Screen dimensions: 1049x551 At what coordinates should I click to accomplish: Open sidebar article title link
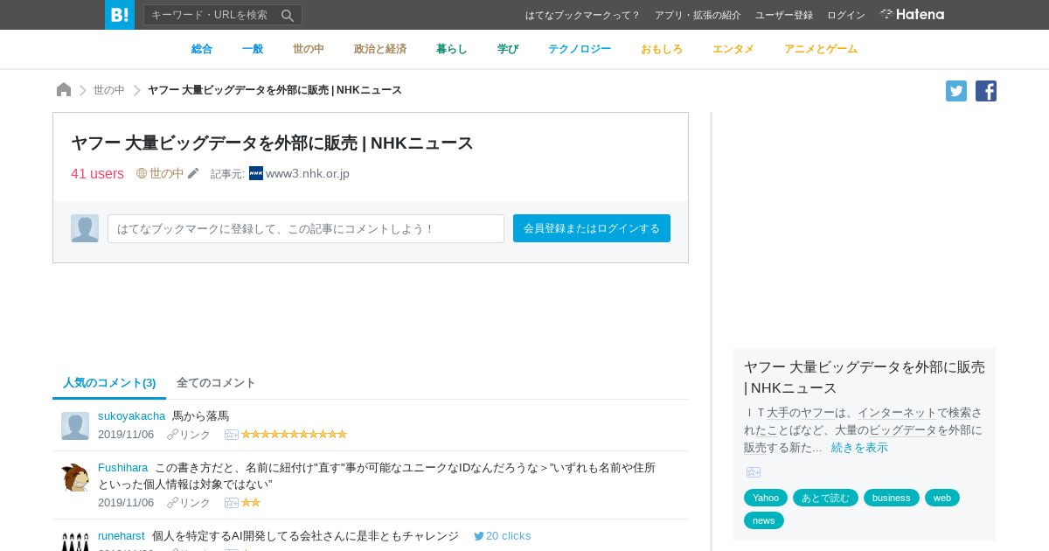[x=865, y=377]
